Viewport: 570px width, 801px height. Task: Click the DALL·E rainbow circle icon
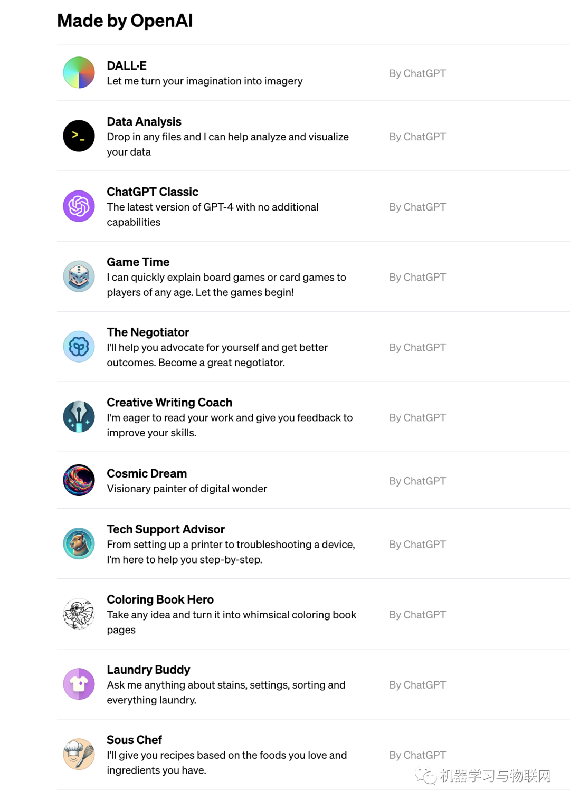[79, 73]
